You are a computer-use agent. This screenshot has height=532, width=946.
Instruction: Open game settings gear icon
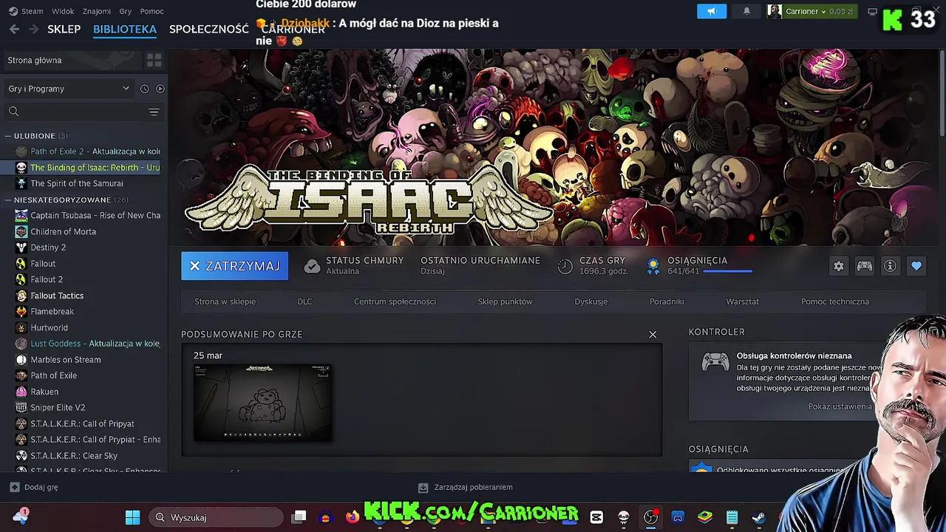838,266
